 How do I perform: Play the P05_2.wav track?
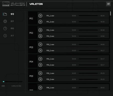pyautogui.click(x=40, y=79)
